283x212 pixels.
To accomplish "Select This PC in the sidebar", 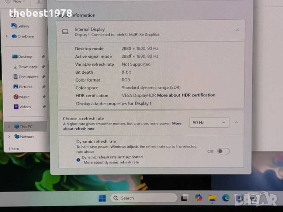I will [x=26, y=127].
